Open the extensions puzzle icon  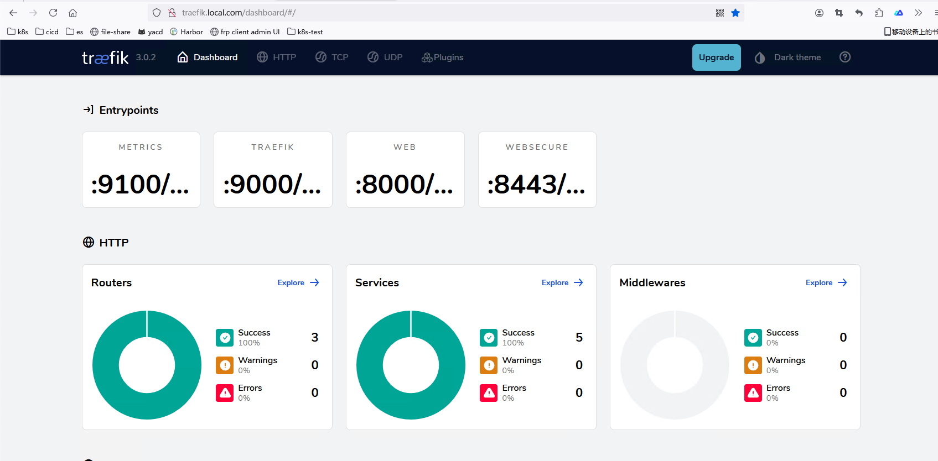(879, 13)
